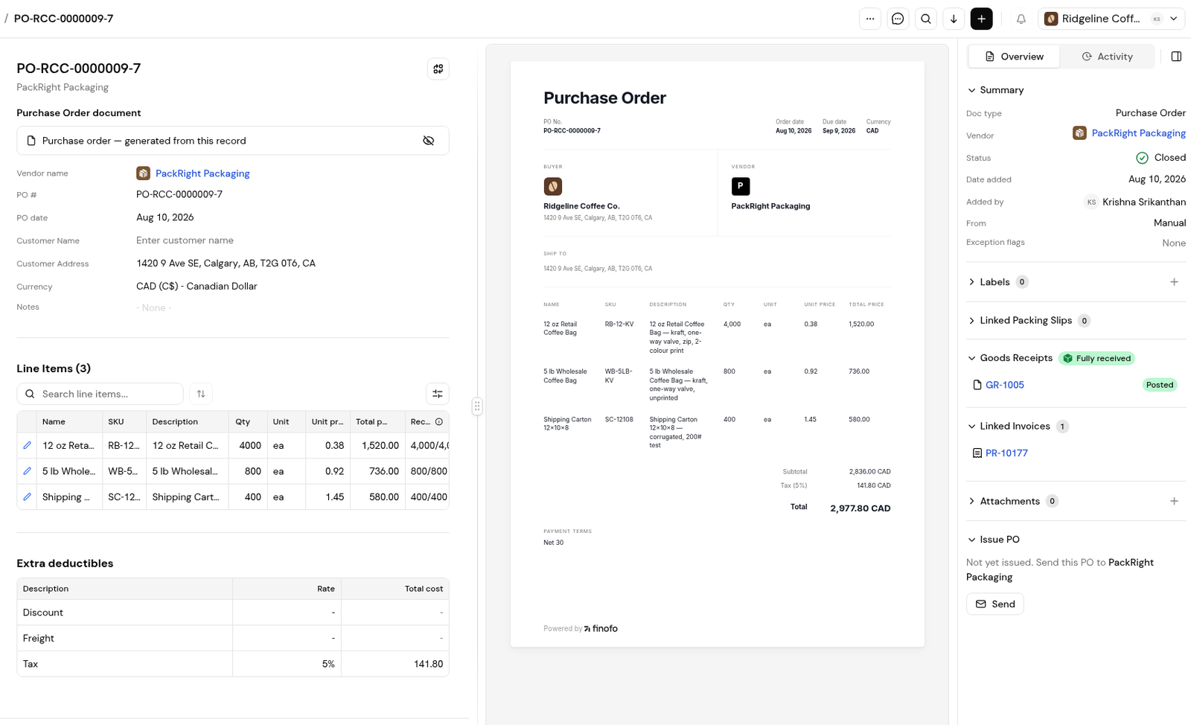
Task: Open the Ridgeline Coffee workspace dropdown
Action: coord(1111,19)
